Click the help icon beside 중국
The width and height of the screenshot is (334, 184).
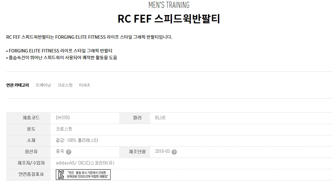pos(69,152)
